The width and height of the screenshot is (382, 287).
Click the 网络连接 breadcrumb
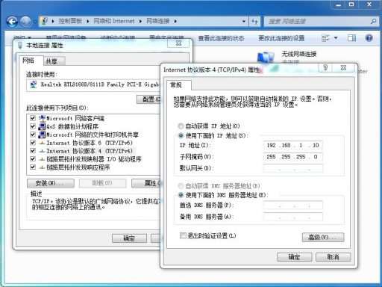[158, 21]
